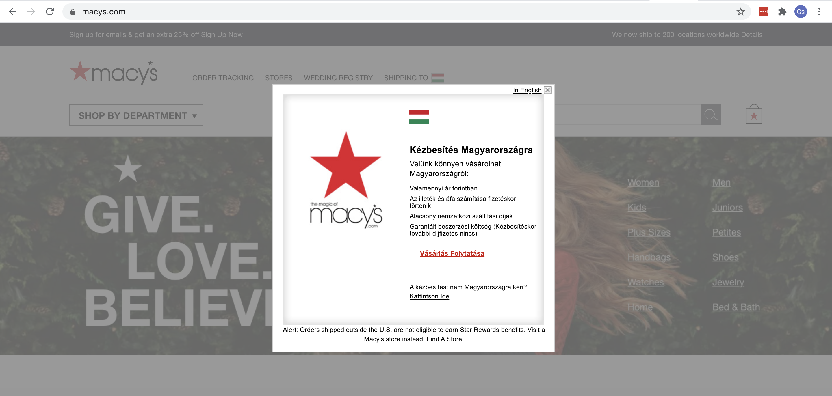Click the site search field
Screen dimensions: 832x396
click(627, 115)
